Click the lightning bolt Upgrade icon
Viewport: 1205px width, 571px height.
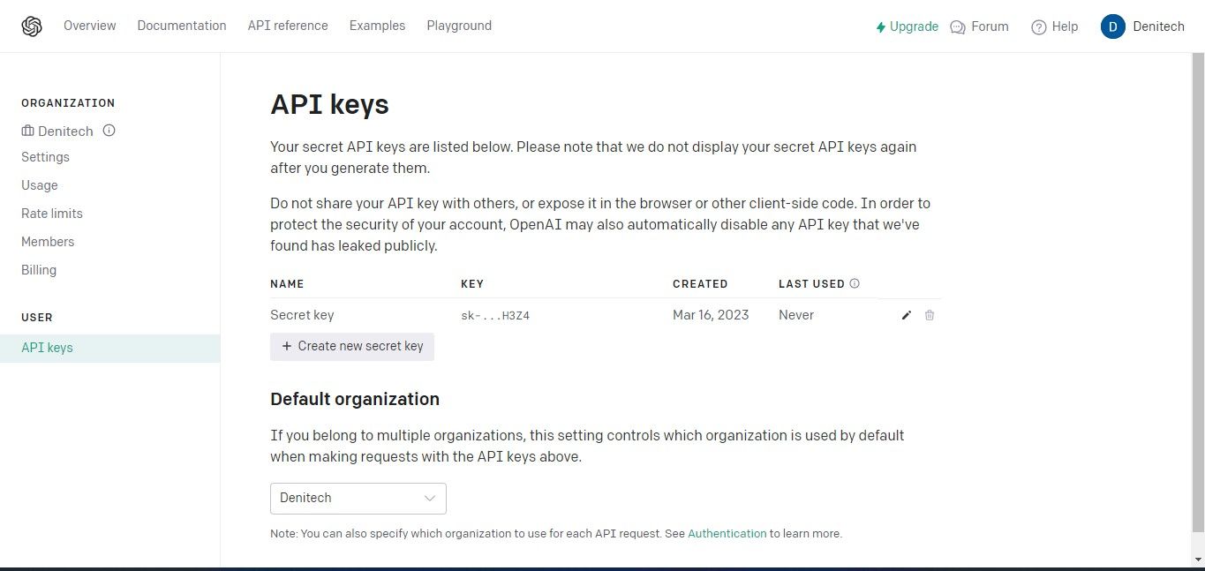(879, 26)
